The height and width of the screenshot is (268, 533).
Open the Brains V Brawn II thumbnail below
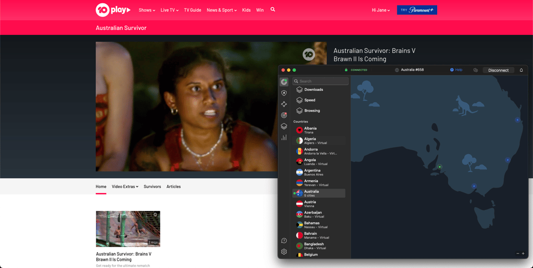coord(128,229)
